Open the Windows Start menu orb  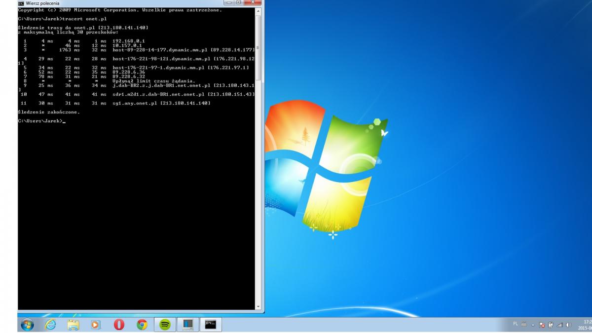coord(28,325)
